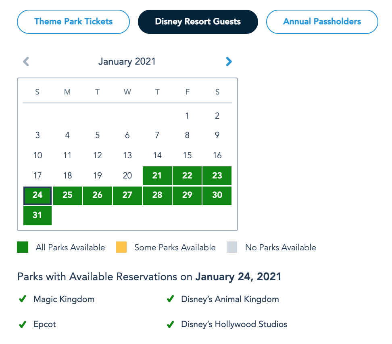This screenshot has height=344, width=392.
Task: Click the highlighted January 24 date
Action: pos(38,195)
